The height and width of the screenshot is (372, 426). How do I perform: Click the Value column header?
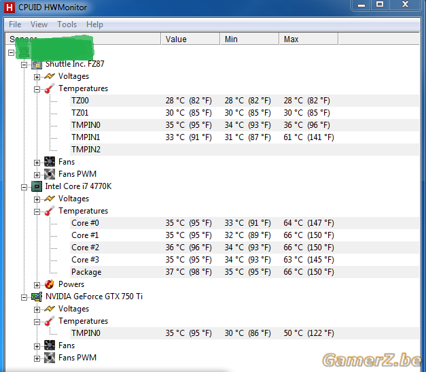coord(190,39)
